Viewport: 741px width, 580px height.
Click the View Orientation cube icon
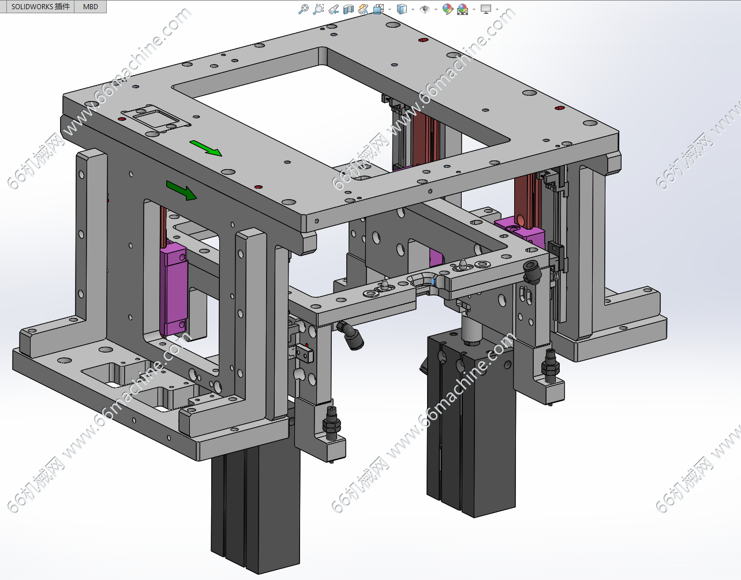coord(379,9)
